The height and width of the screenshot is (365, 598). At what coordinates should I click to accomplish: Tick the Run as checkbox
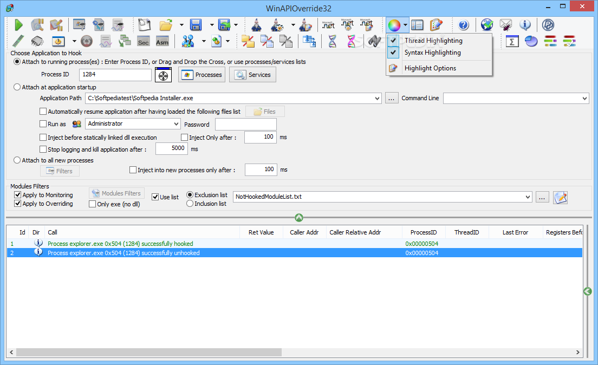pos(43,123)
